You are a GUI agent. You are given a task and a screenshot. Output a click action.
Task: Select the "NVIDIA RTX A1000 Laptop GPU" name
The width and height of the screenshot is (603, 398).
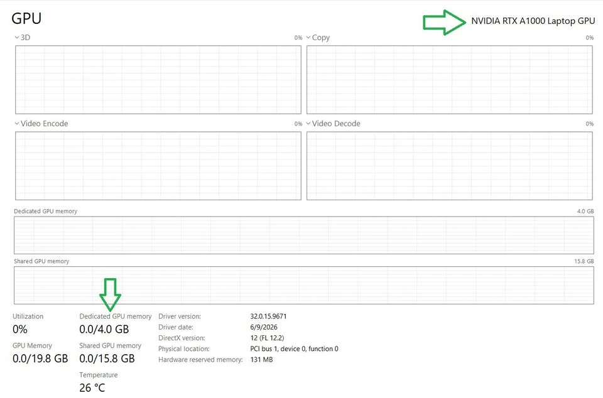[x=533, y=21]
